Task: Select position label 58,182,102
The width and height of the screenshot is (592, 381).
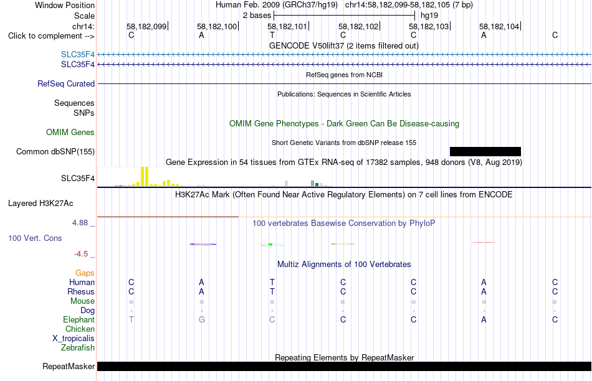Action: [358, 26]
